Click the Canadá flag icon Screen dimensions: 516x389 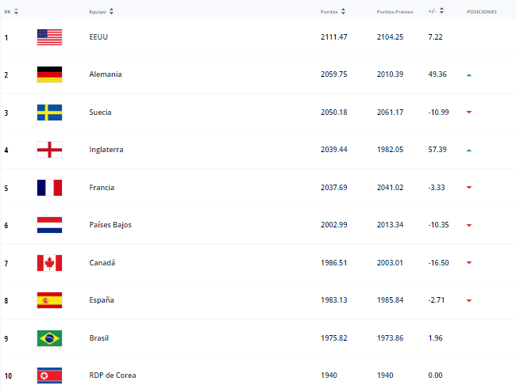click(x=49, y=263)
